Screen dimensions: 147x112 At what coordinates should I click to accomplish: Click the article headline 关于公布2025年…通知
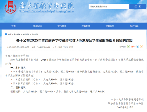pyautogui.click(x=74, y=41)
